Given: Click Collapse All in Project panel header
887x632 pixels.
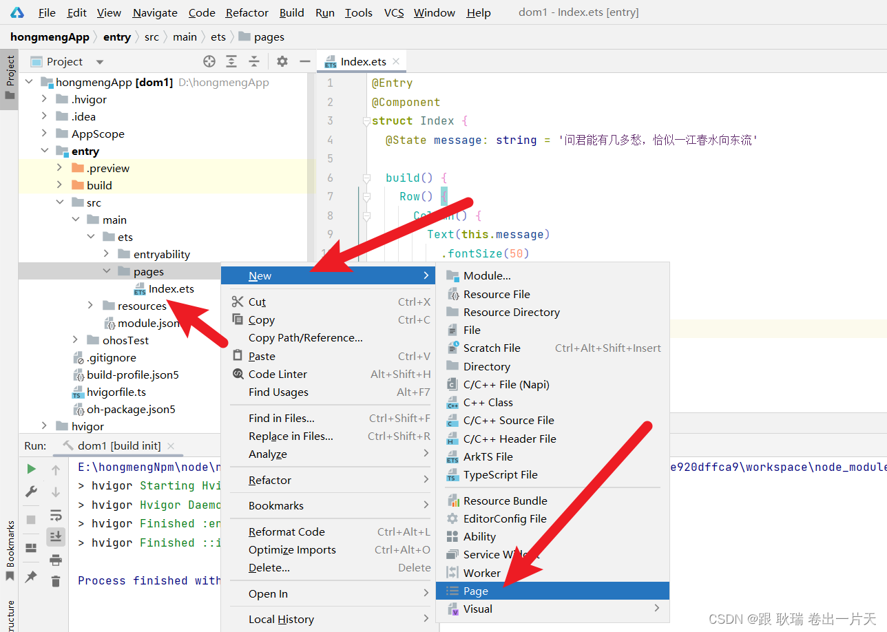Looking at the screenshot, I should [x=254, y=61].
